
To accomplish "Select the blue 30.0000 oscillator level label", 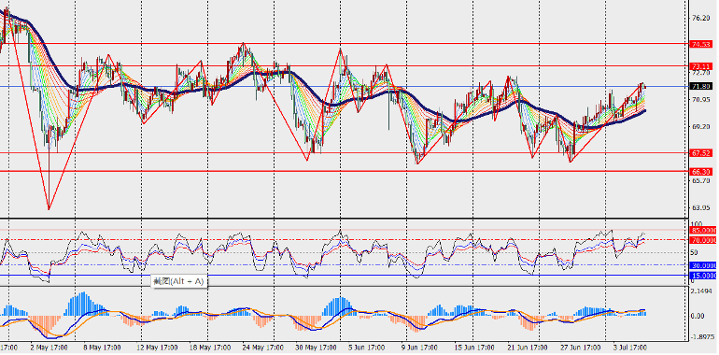I will [x=703, y=265].
